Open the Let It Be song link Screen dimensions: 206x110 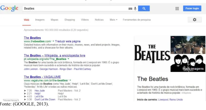pos(39,96)
